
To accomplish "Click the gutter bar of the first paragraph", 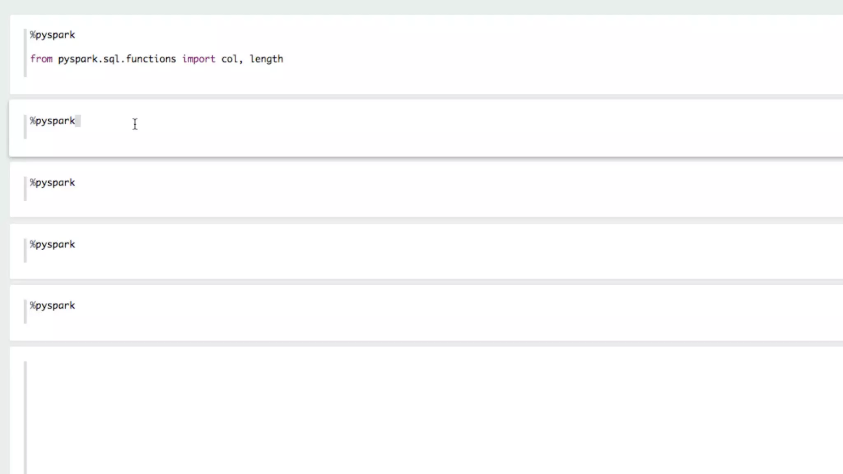I will pos(25,53).
